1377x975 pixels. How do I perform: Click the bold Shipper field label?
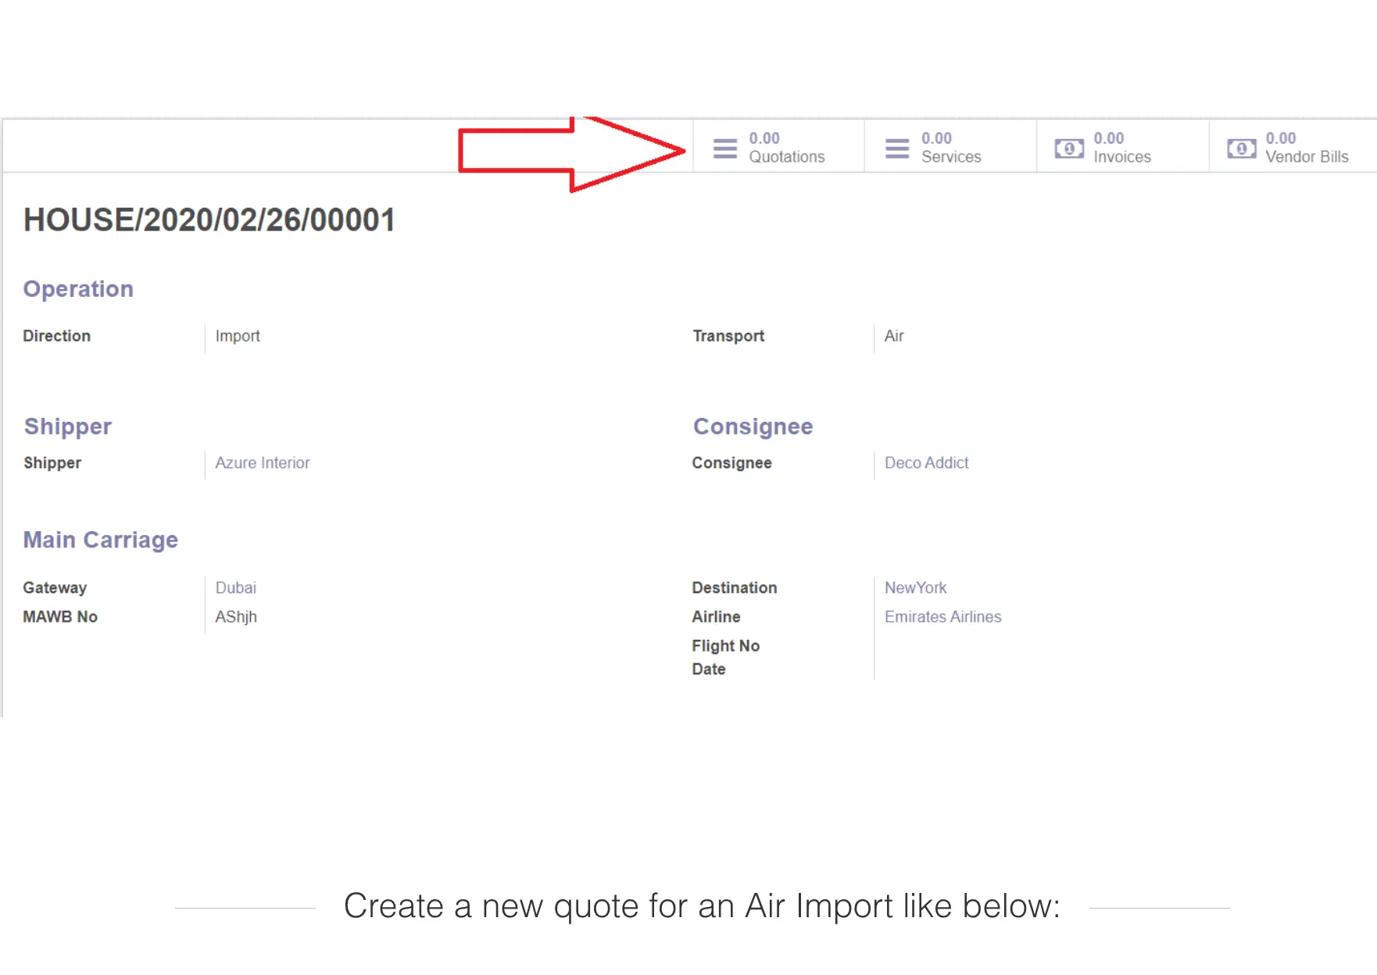tap(52, 462)
